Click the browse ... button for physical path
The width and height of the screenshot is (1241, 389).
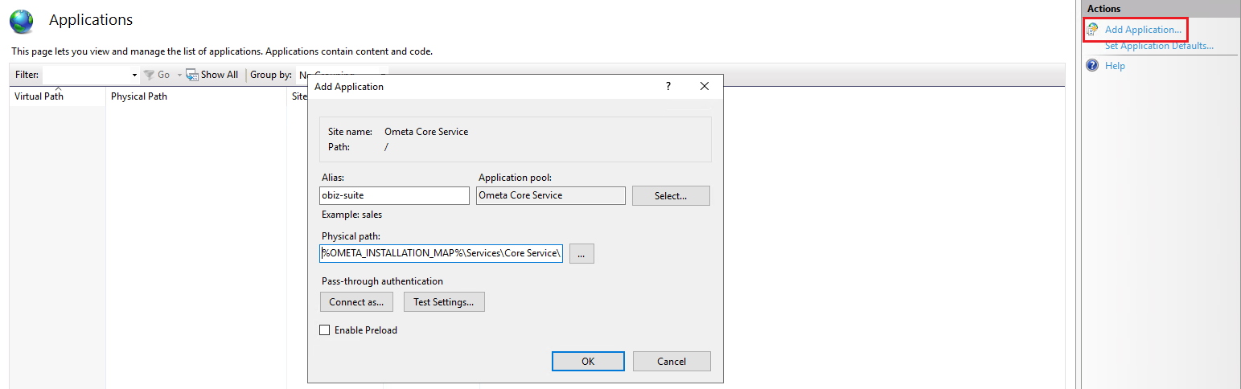(581, 253)
